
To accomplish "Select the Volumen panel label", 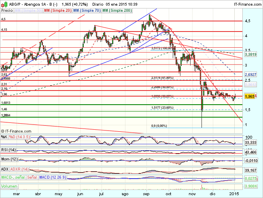I will pos(9,186).
